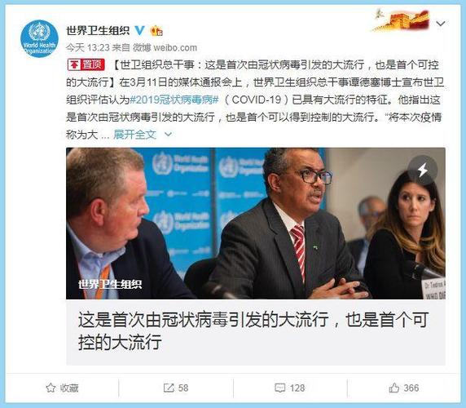This screenshot has height=408, width=466.
Task: Expand full text with 展开全文
Action: tap(134, 135)
